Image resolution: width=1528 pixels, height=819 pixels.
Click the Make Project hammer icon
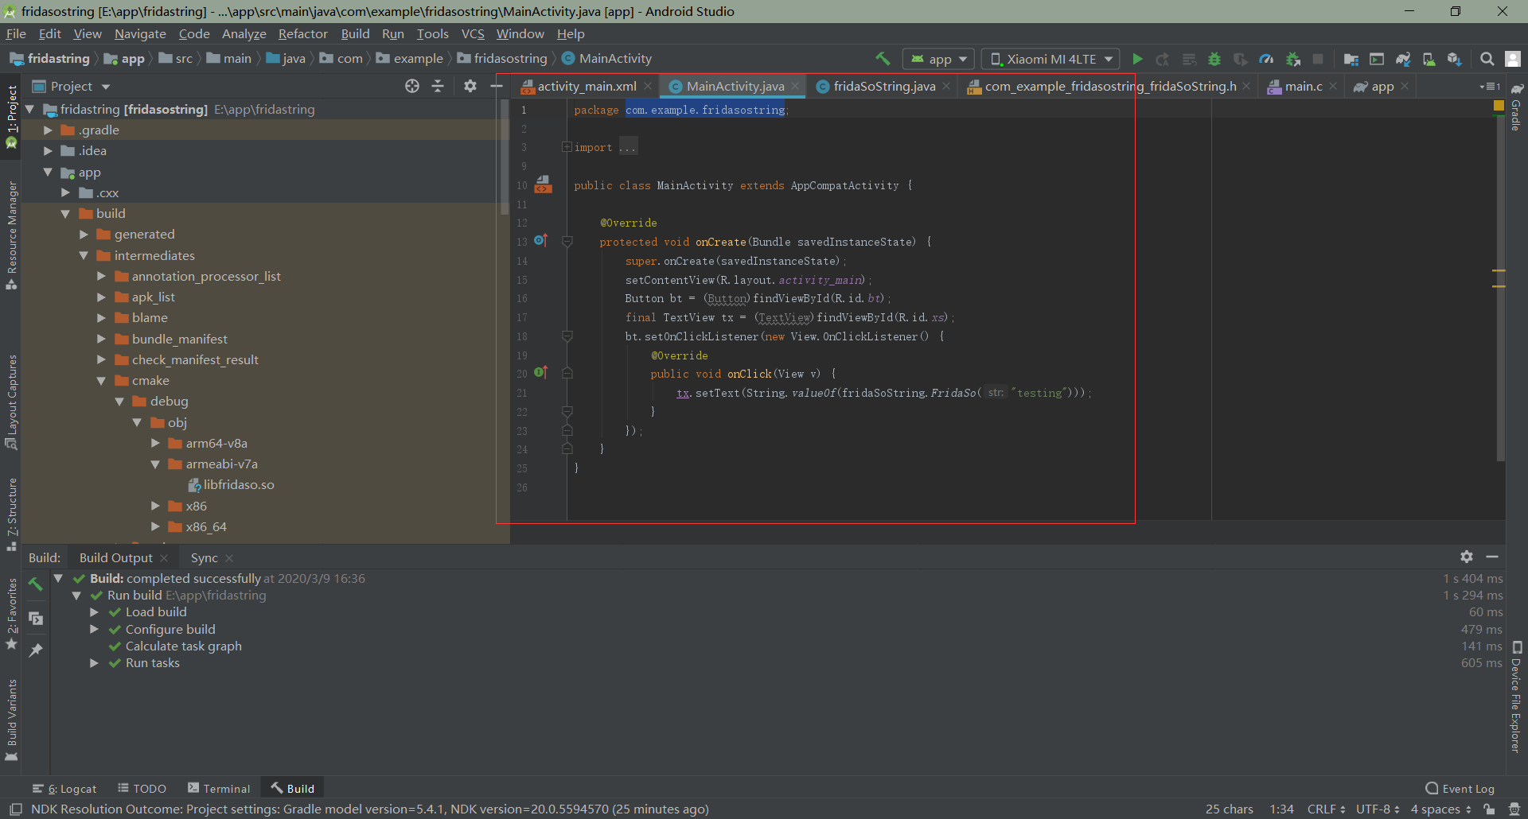[x=883, y=59]
